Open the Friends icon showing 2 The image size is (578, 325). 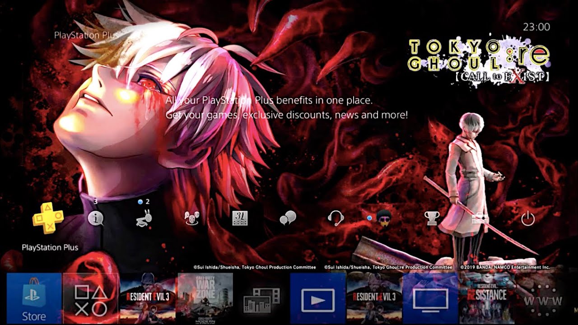(x=144, y=218)
